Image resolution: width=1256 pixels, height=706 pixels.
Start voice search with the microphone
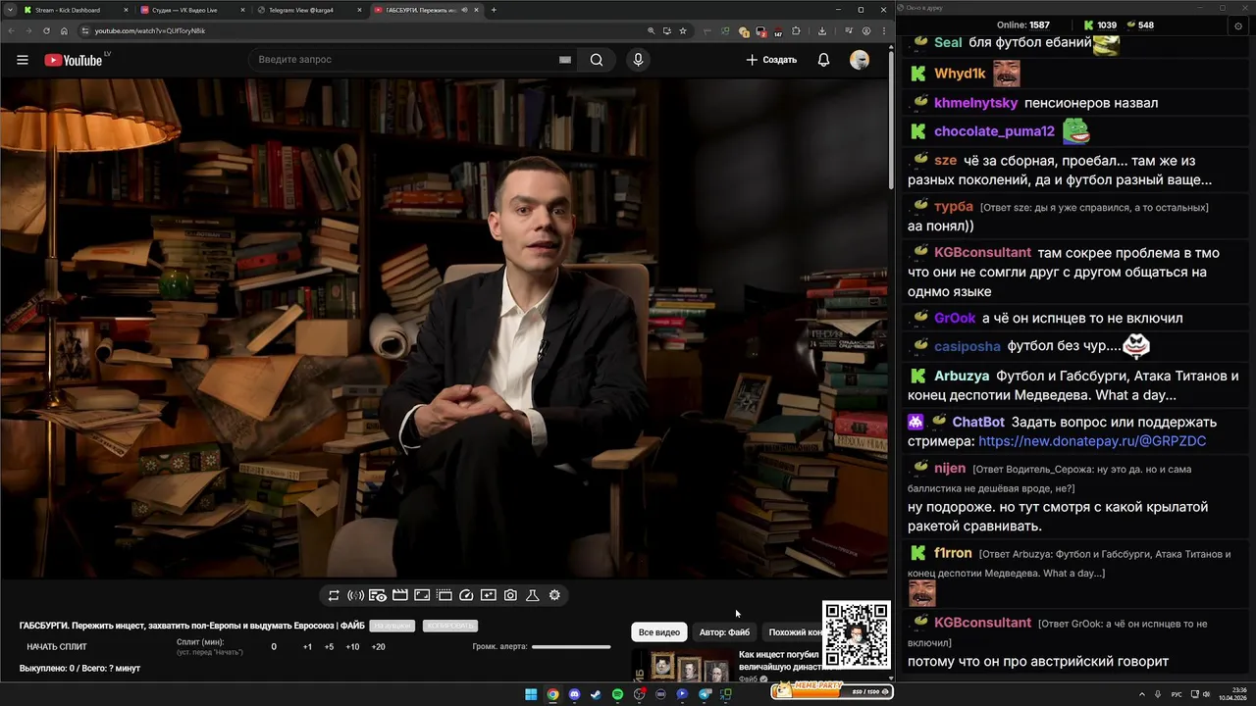(638, 60)
